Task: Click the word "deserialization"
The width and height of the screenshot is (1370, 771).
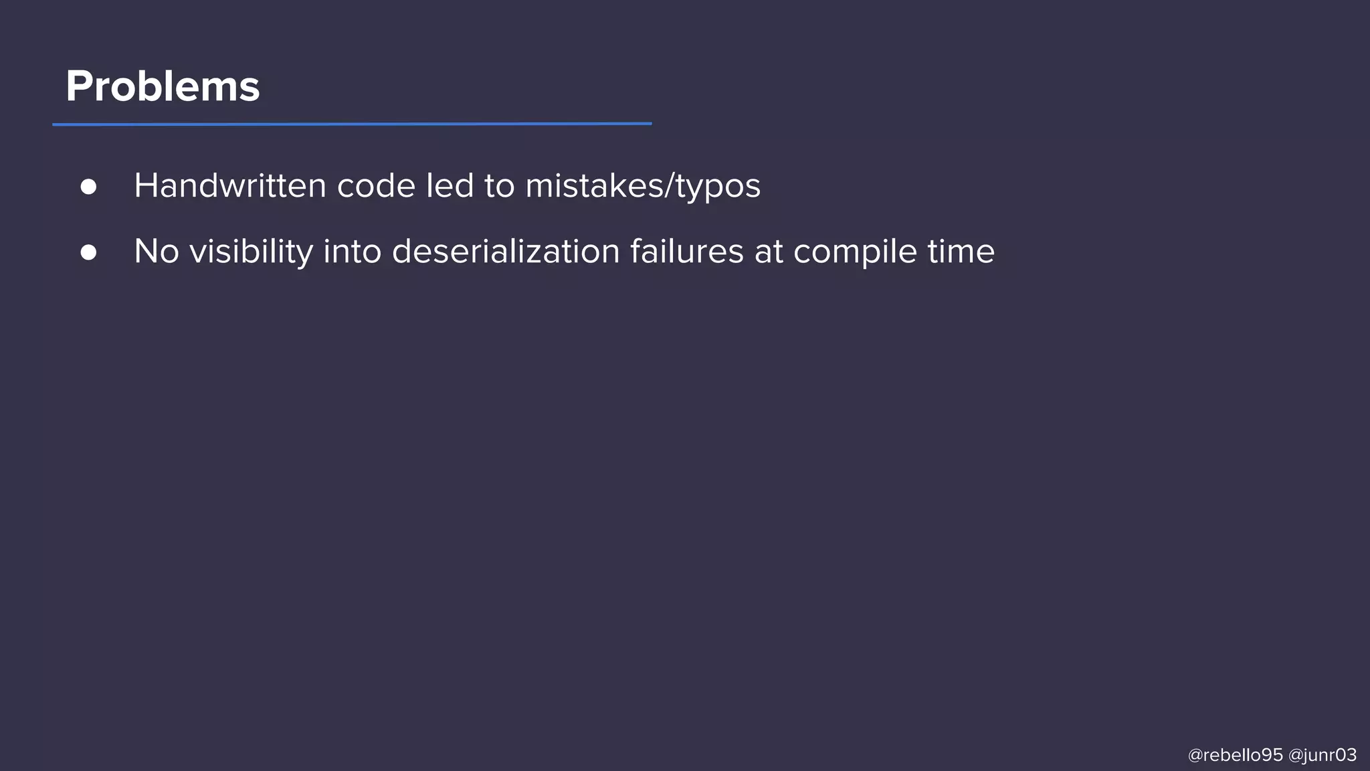Action: pyautogui.click(x=506, y=252)
